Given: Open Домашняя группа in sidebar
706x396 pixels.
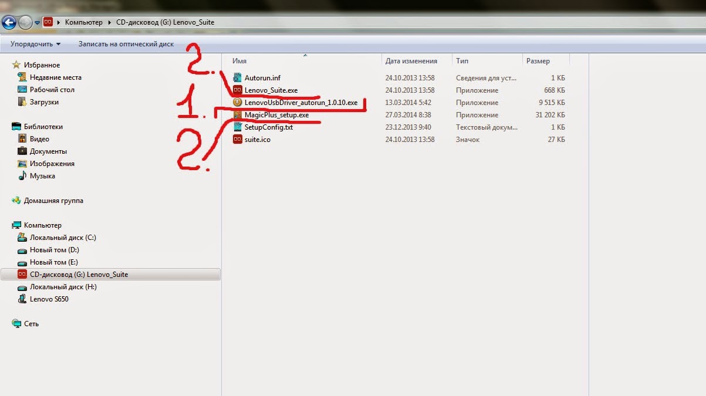Looking at the screenshot, I should click(53, 201).
